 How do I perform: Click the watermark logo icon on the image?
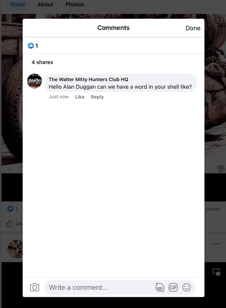[x=221, y=169]
